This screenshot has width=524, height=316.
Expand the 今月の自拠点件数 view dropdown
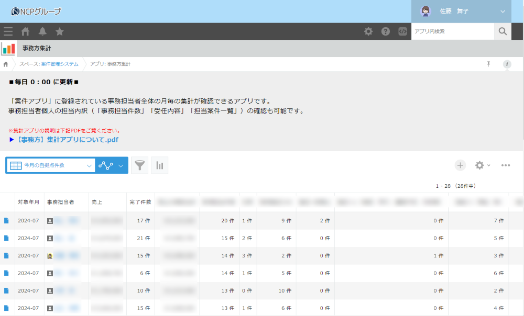click(89, 165)
